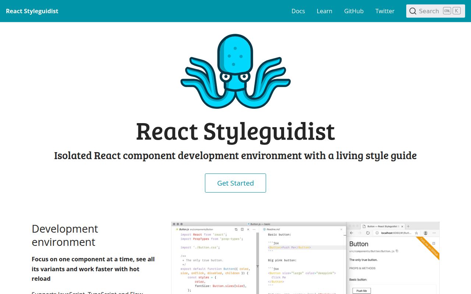Viewport: 471px width, 294px height.
Task: Click the "Isolated React component development environment" tagline
Action: 235,155
